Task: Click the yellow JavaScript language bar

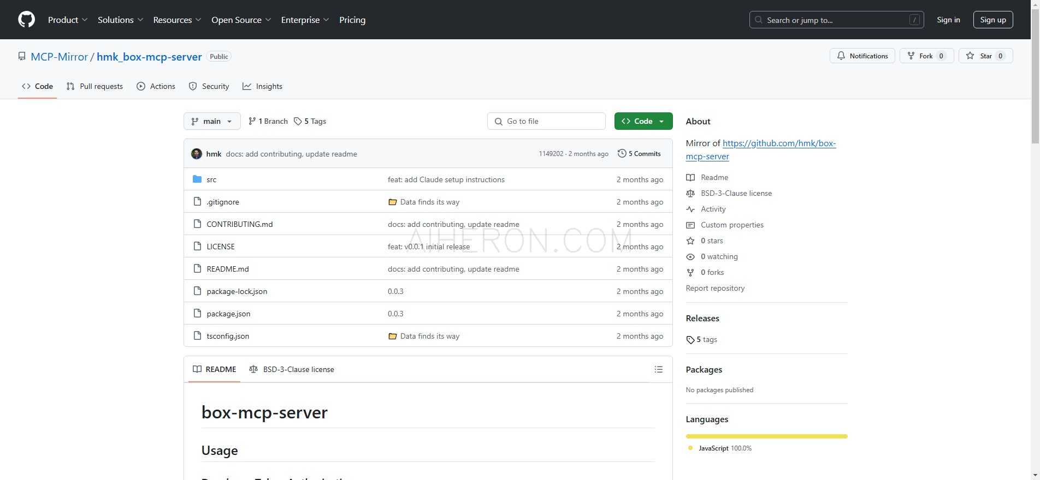Action: (x=766, y=436)
